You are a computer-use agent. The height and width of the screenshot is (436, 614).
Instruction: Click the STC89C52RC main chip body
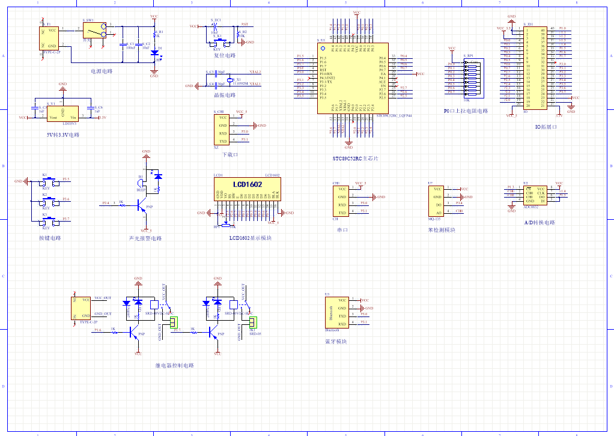tap(351, 77)
